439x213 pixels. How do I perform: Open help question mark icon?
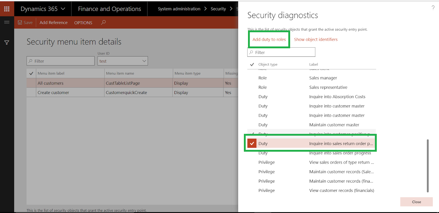pyautogui.click(x=433, y=8)
